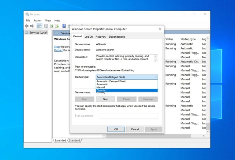This screenshot has width=235, height=160.
Task: Minimize the Services window
Action: 184,14
